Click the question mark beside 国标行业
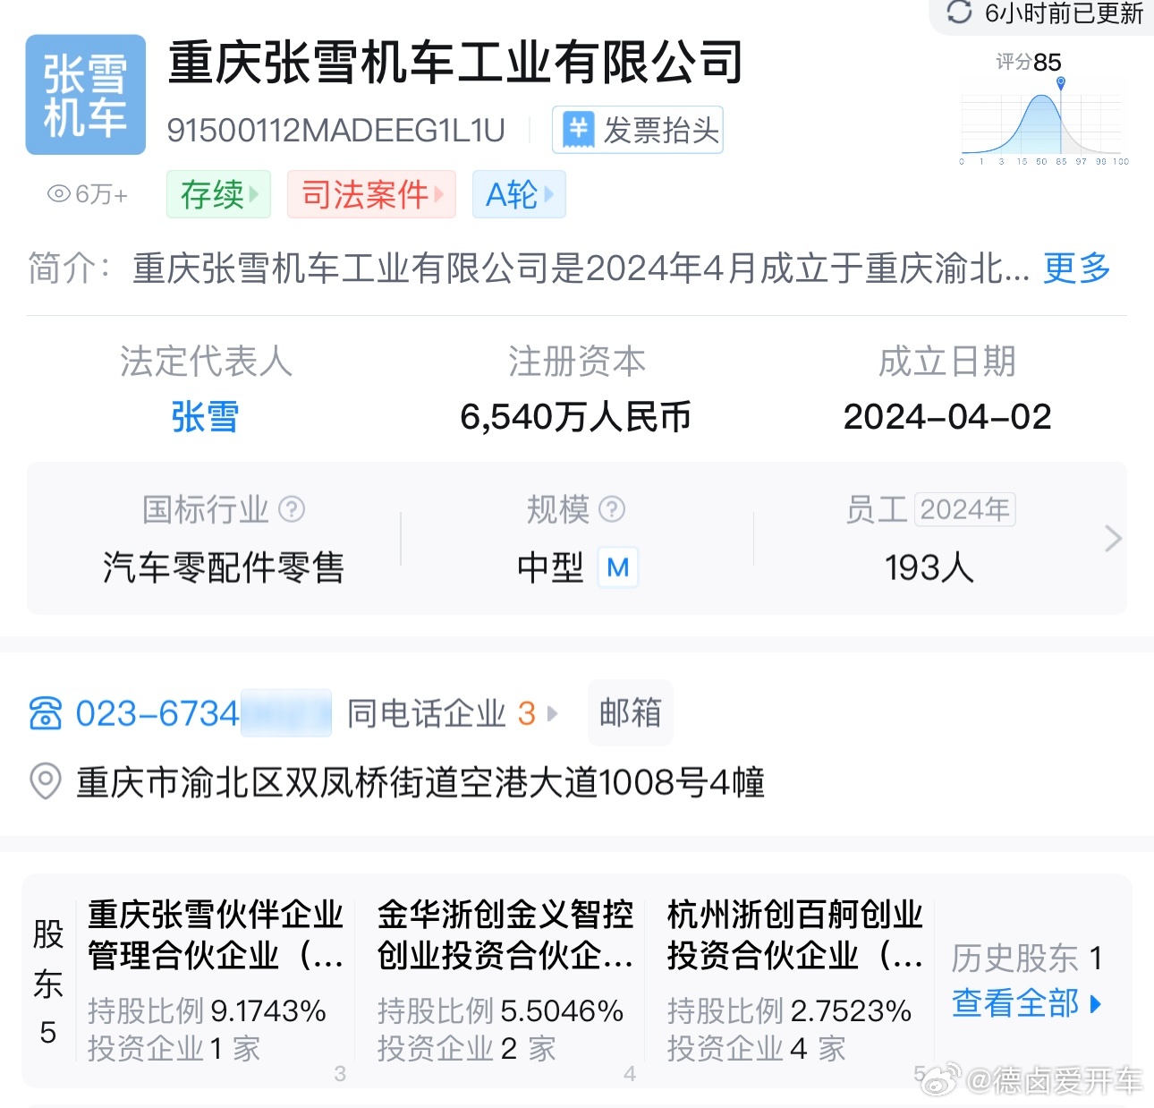 tap(293, 509)
